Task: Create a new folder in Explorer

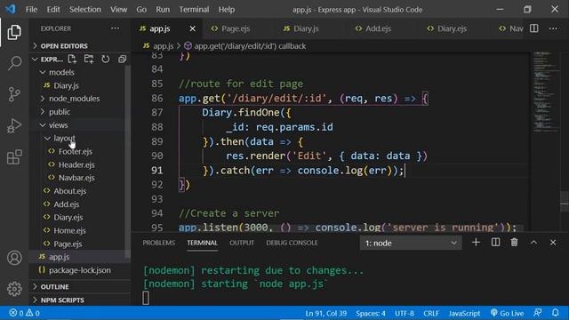Action: point(89,59)
